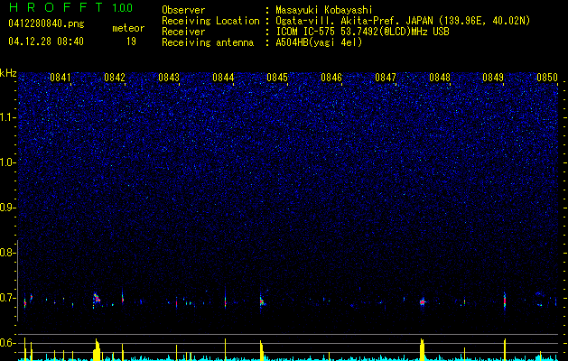The image size is (568, 361).
Task: Click the echo streak just before 0844
Action: (x=226, y=301)
